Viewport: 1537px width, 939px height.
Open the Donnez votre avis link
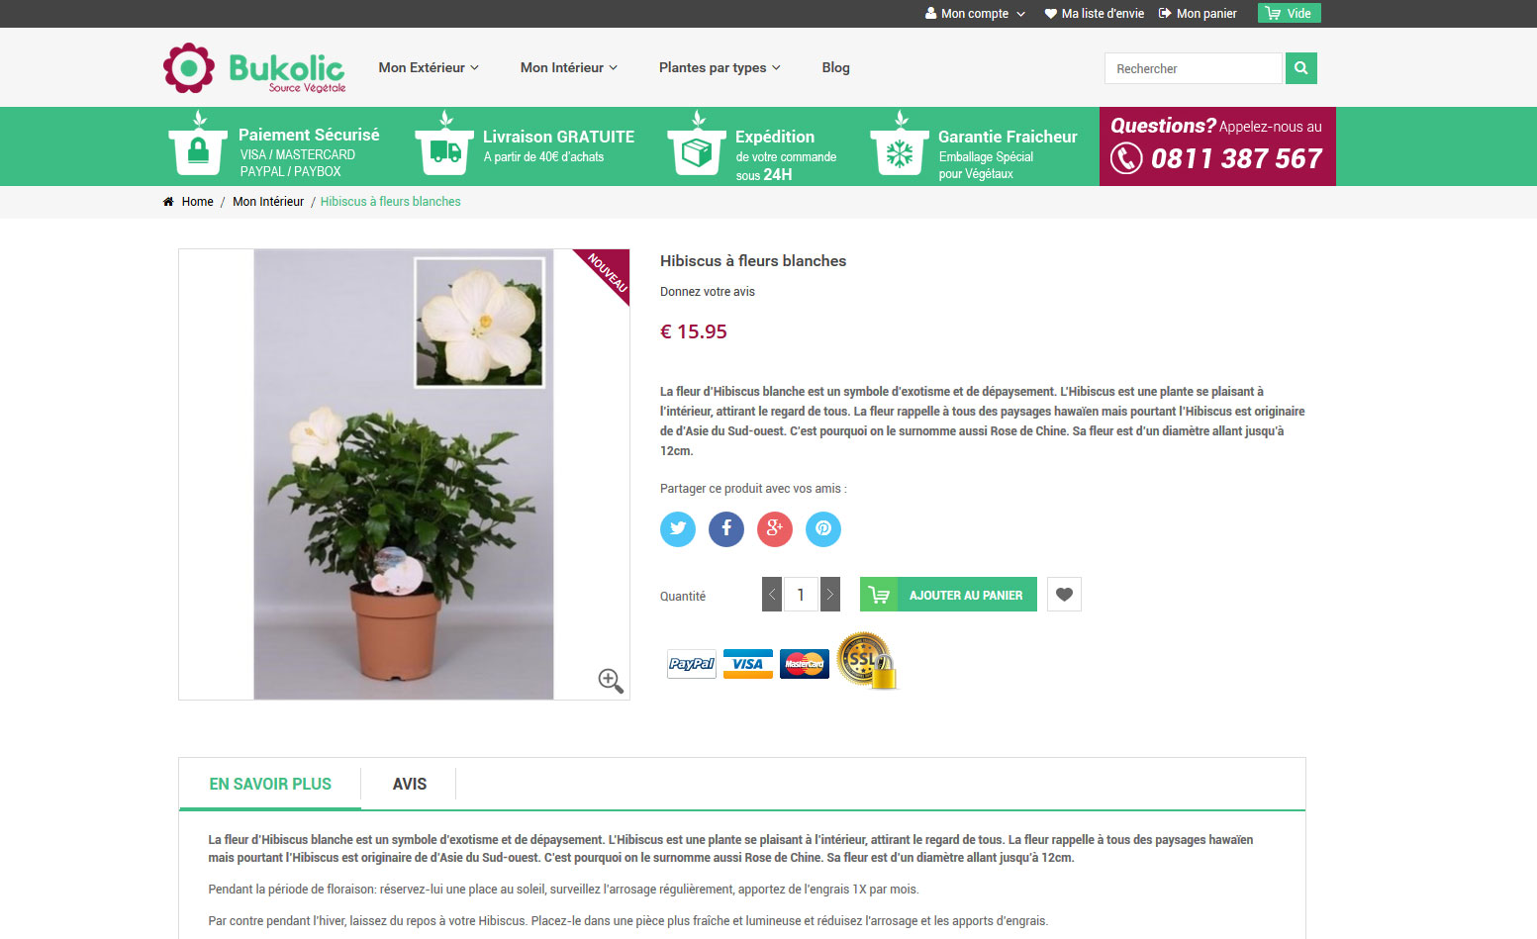(708, 292)
